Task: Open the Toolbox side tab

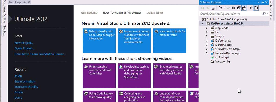Action: point(4,31)
